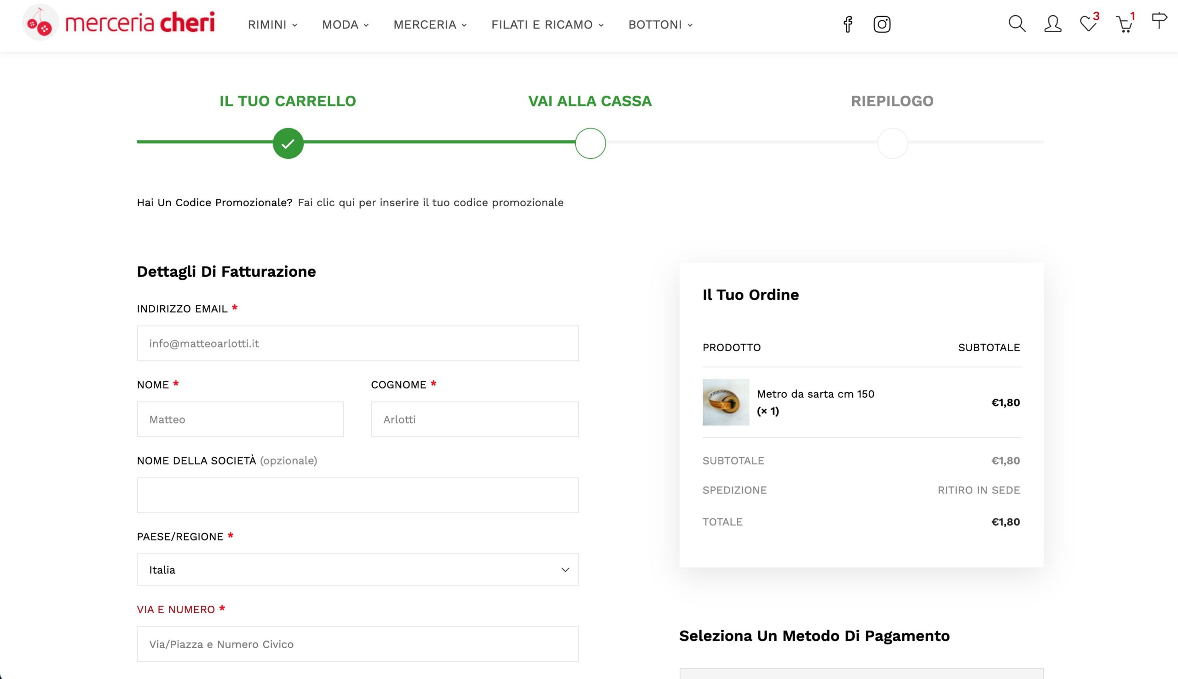The image size is (1178, 679).
Task: Expand the FILATI E RICAMO menu
Action: pyautogui.click(x=547, y=25)
